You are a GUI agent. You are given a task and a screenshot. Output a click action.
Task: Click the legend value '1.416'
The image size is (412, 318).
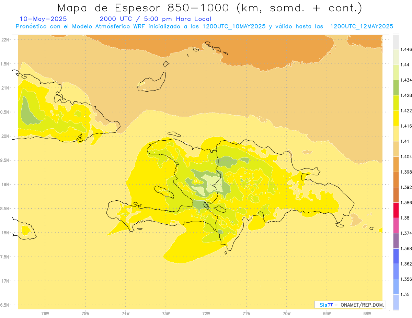click(x=406, y=126)
